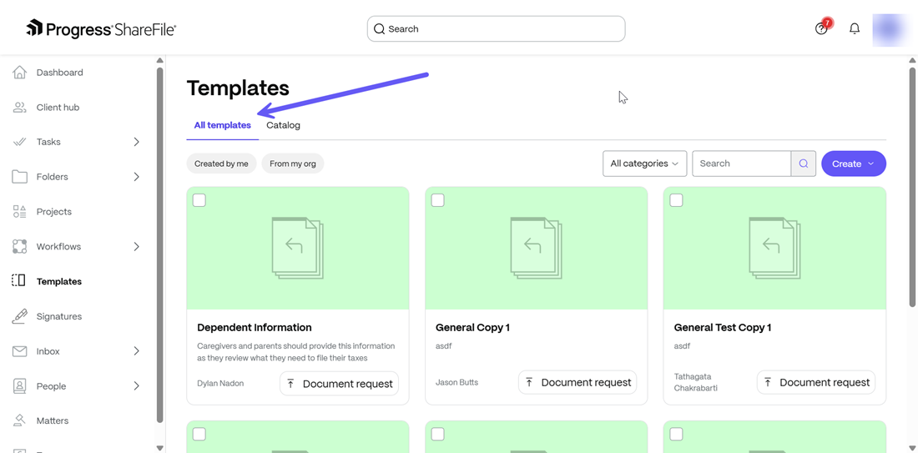Click the Workflows nodes icon
Viewport: 918px width, 453px height.
tap(20, 246)
